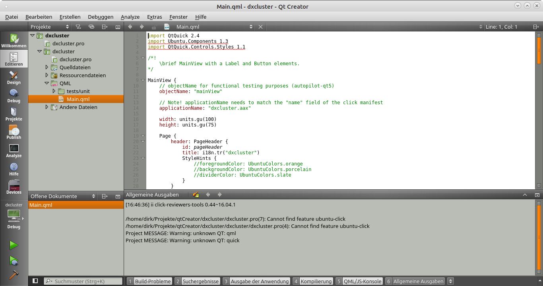
Task: Expand the Quelldateien tree node
Action: 47,67
